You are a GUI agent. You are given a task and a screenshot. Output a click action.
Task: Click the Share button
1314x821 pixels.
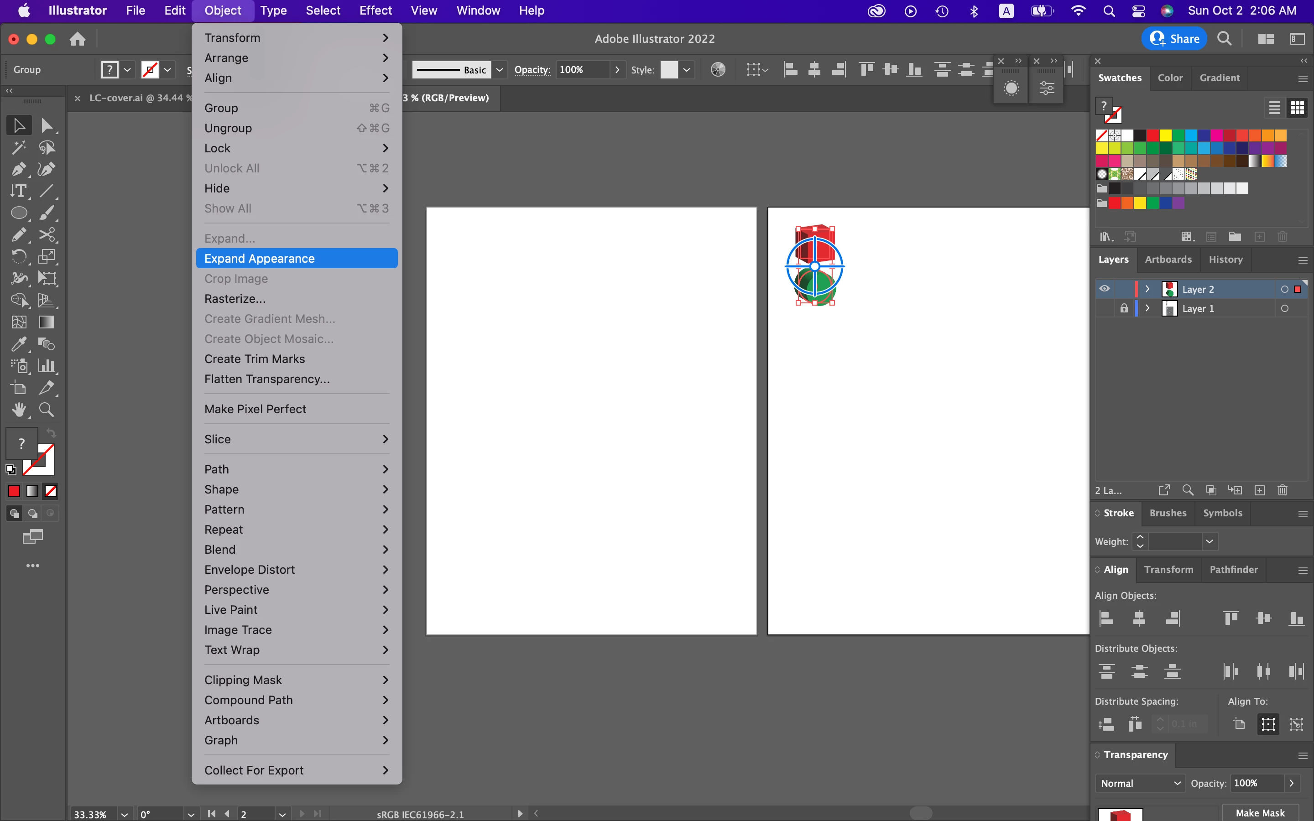click(x=1174, y=39)
